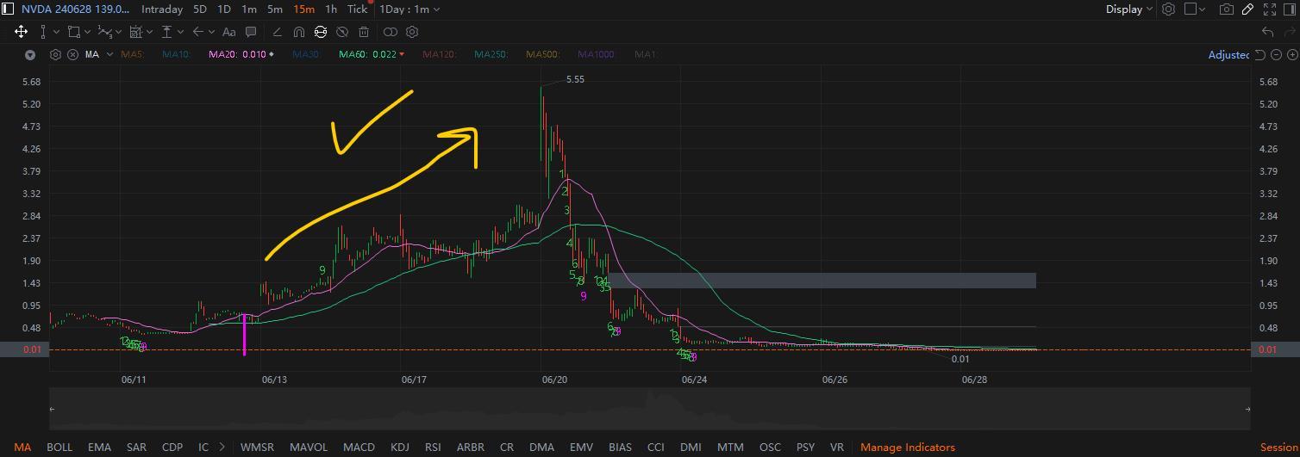Viewport: 1300px width, 457px height.
Task: Select the 15m timeframe
Action: coord(303,9)
